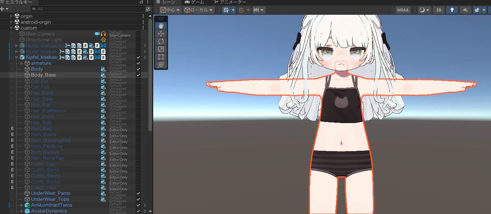Click Directional Light's light component icon
Screen dimensions: 491x214
[103, 40]
